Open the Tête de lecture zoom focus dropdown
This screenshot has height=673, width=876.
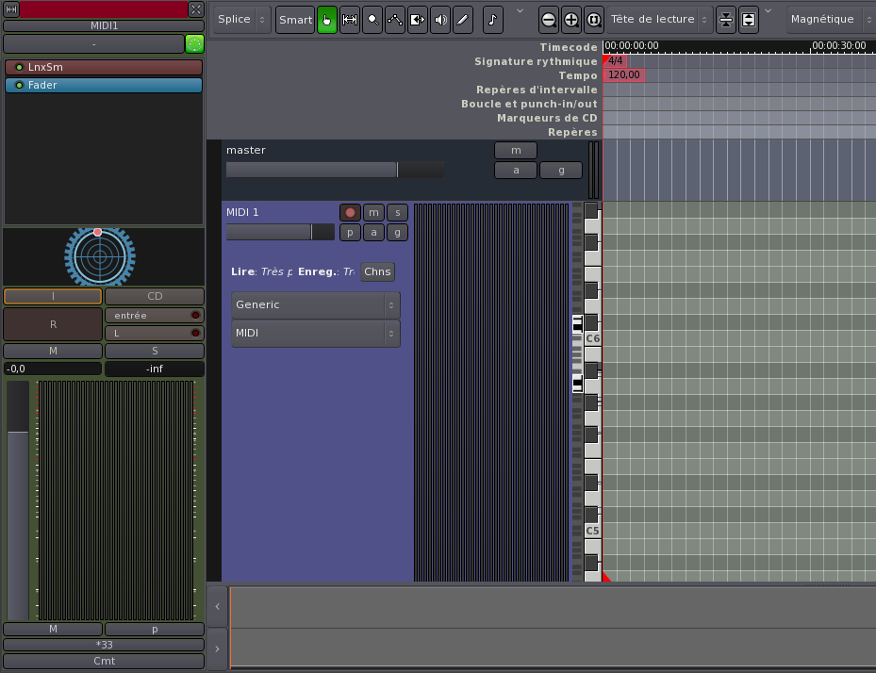pos(659,20)
